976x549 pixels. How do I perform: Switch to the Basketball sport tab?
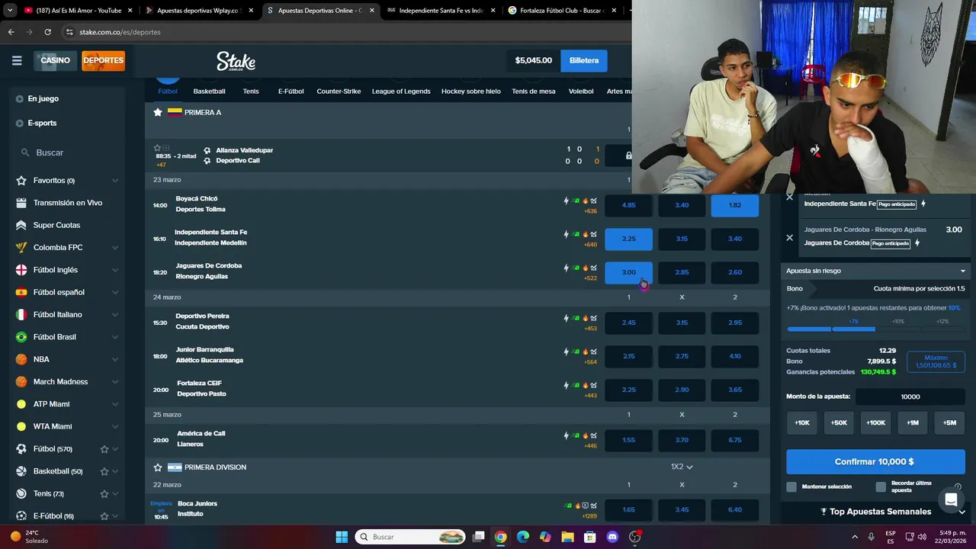(209, 91)
